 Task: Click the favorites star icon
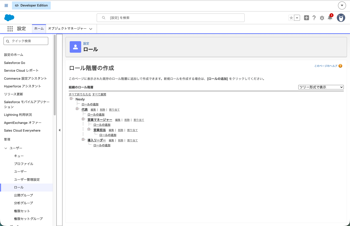[291, 18]
